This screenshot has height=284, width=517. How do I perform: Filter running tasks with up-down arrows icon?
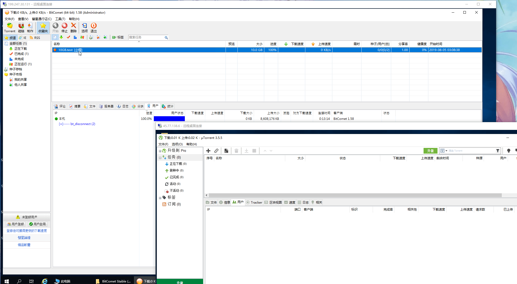(82, 37)
